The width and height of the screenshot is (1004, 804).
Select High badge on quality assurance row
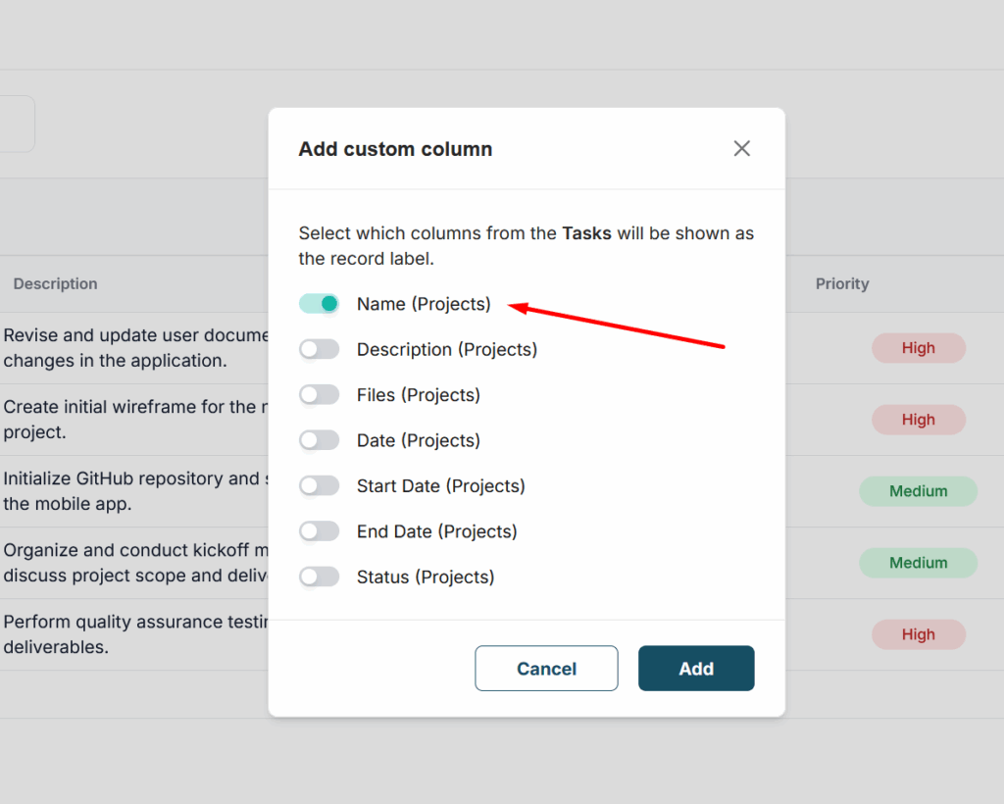coord(918,634)
